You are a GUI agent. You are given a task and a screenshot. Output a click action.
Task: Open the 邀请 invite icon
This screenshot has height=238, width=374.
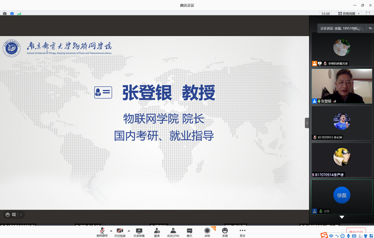pyautogui.click(x=157, y=231)
